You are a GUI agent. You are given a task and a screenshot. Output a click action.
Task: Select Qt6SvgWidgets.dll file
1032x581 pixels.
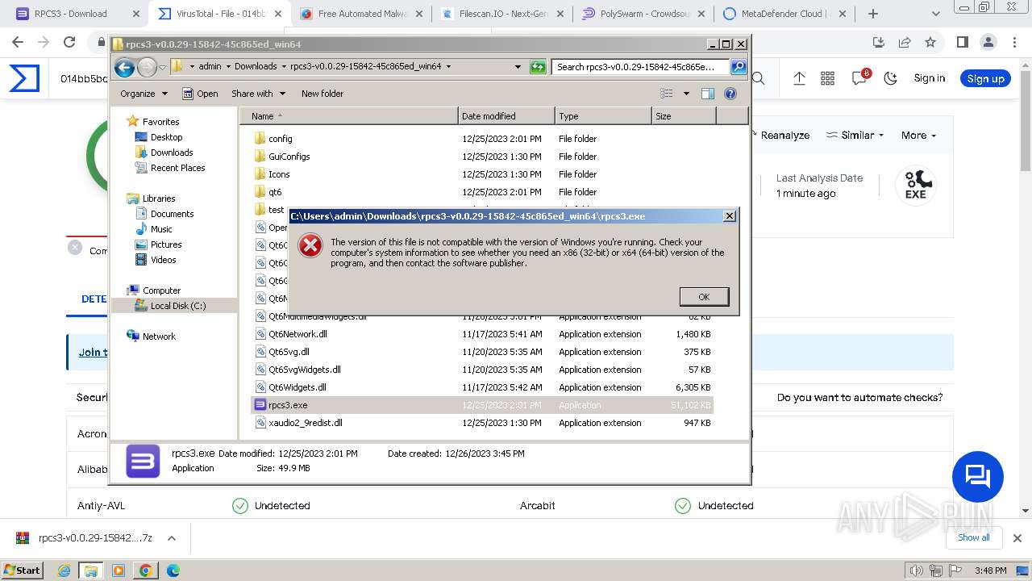[x=304, y=370]
